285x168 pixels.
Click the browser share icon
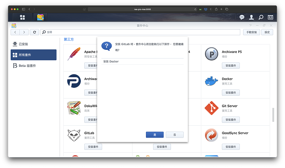coord(216,9)
